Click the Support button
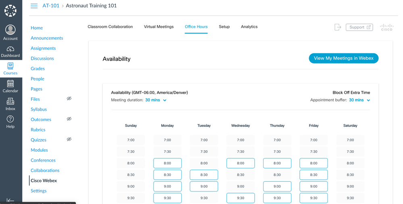 pyautogui.click(x=359, y=27)
